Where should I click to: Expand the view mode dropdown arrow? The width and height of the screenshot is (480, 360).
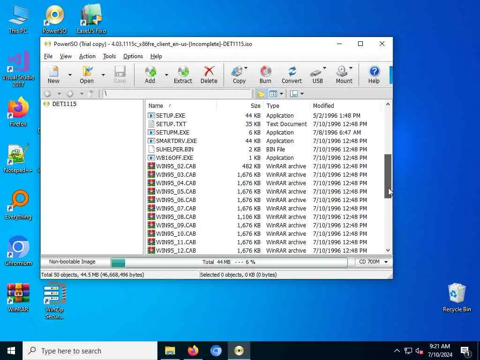[281, 94]
